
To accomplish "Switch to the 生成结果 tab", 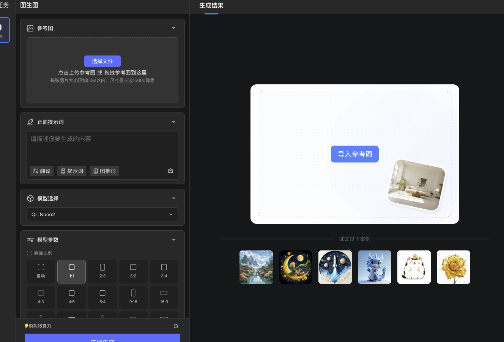I will tap(211, 6).
